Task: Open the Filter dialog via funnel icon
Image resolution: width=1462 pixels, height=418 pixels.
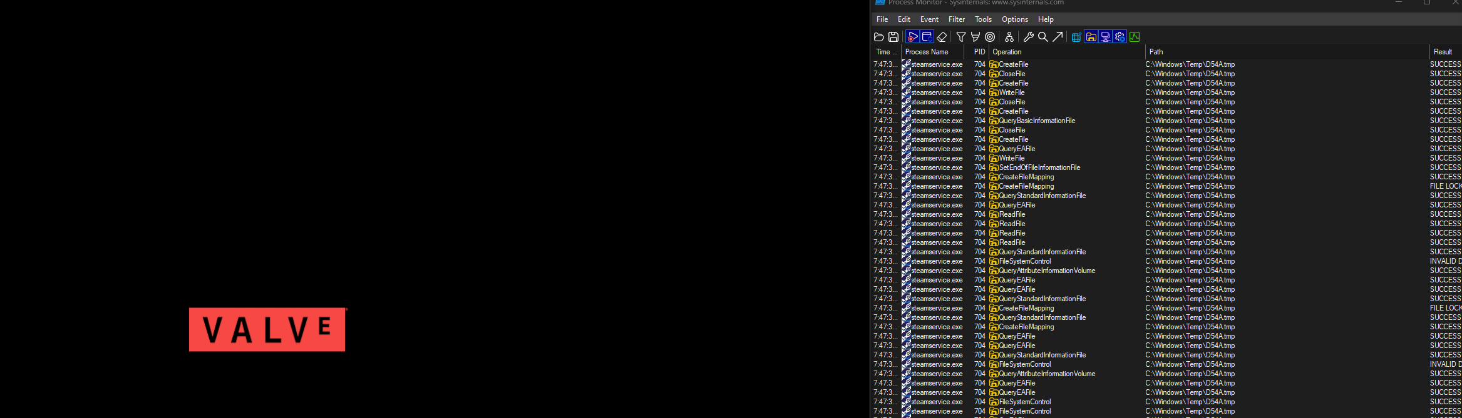Action: [961, 37]
